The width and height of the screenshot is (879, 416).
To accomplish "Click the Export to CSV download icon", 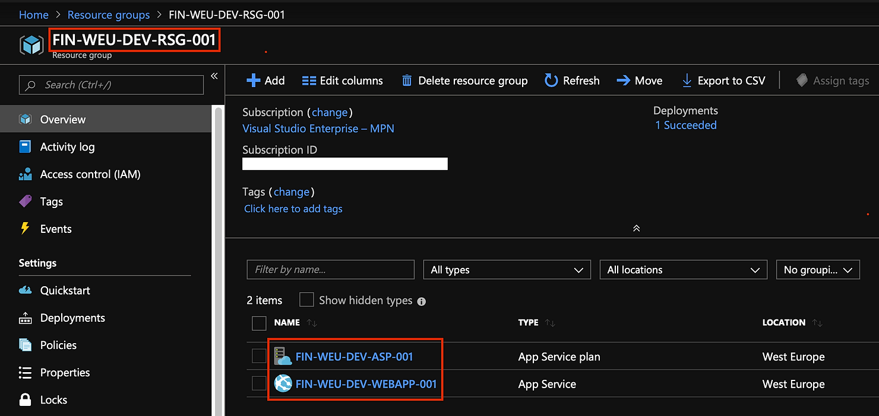I will pos(687,81).
